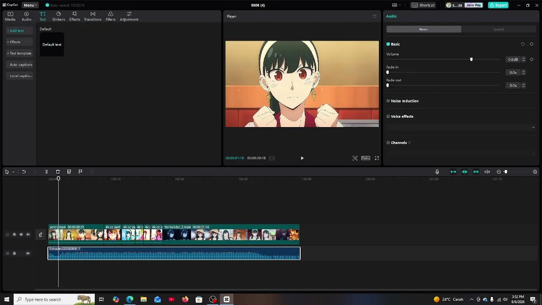Adjust the Fade-in stepper arrows
The image size is (542, 305).
(x=524, y=72)
